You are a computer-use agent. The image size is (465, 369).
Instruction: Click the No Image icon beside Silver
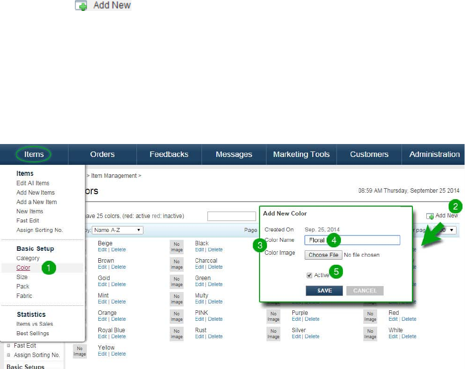click(273, 334)
